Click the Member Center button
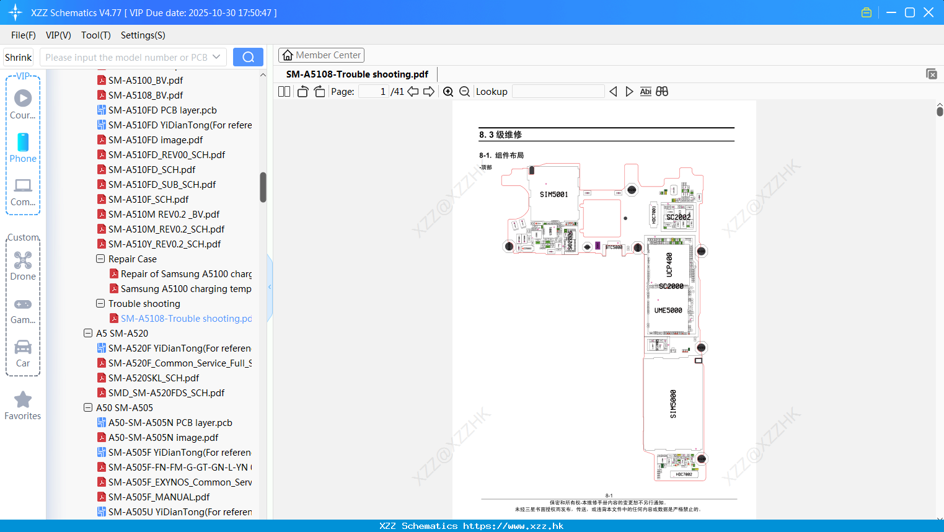944x532 pixels. (x=321, y=55)
